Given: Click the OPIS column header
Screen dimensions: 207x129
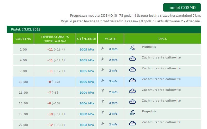Looking at the screenshot, I should [x=163, y=38].
